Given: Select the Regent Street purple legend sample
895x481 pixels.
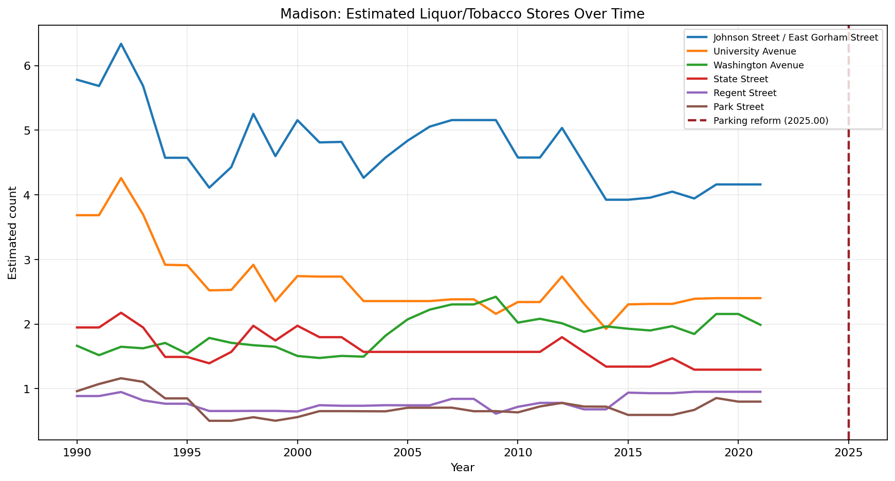Looking at the screenshot, I should (698, 92).
